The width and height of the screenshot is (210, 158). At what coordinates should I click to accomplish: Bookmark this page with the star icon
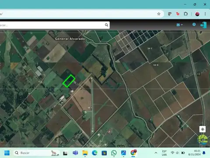(159, 14)
